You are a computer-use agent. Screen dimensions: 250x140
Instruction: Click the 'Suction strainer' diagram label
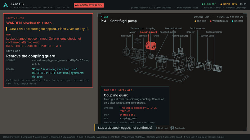tap(214, 32)
